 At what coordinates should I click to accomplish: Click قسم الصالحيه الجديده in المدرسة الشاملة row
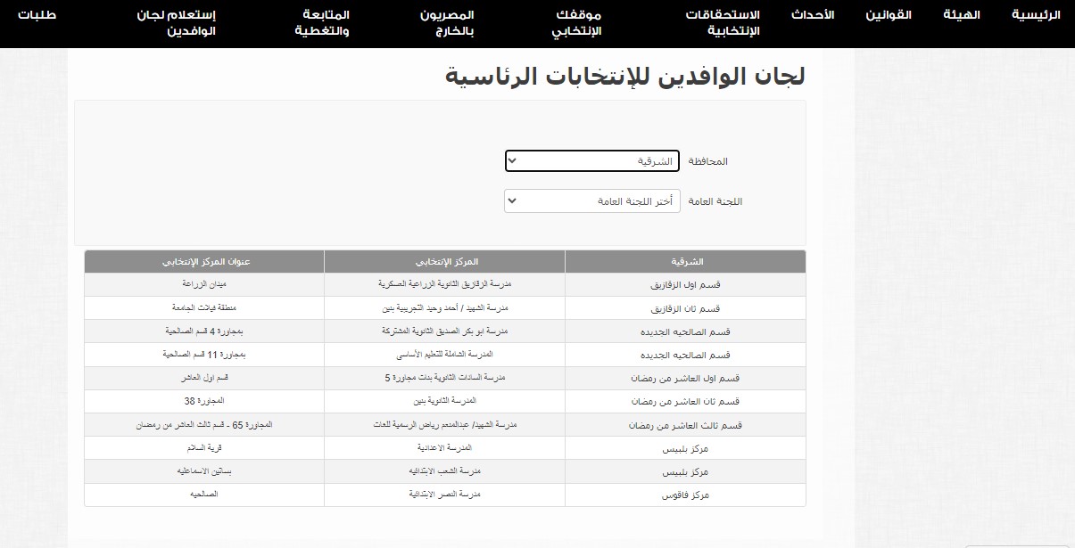click(685, 355)
